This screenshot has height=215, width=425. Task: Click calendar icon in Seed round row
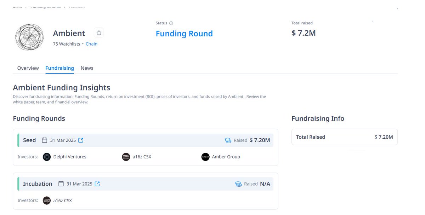[45, 140]
